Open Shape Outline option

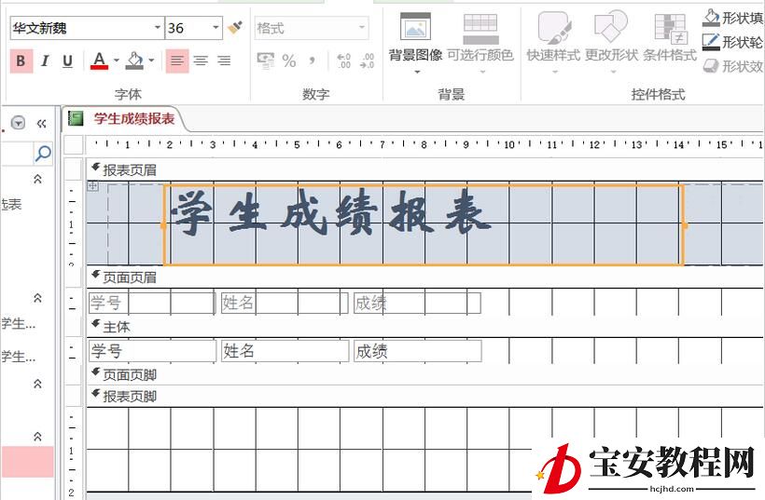[732, 42]
